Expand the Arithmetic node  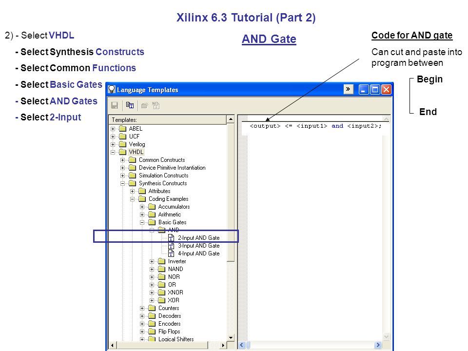pyautogui.click(x=142, y=214)
